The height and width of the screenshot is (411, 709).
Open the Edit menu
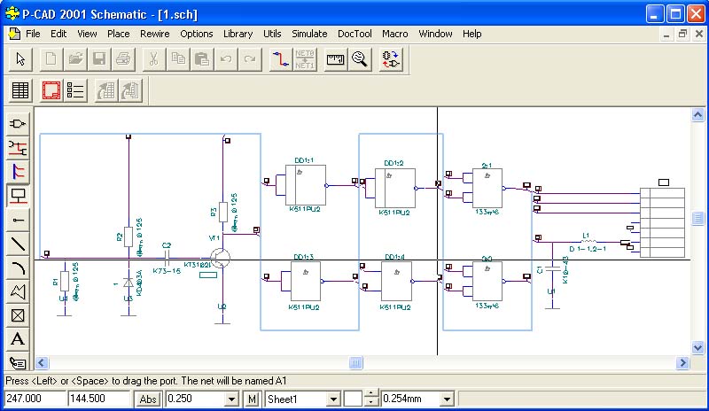pyautogui.click(x=58, y=34)
